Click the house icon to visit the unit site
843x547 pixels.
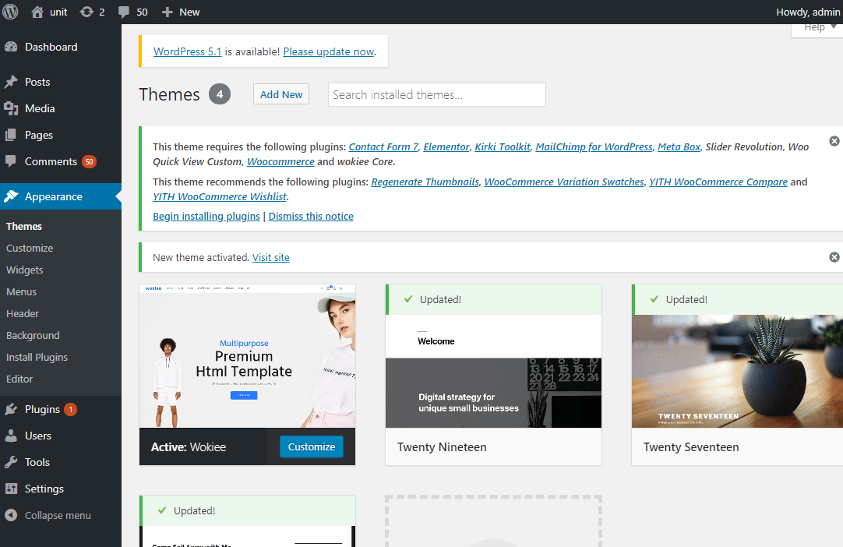(x=37, y=12)
